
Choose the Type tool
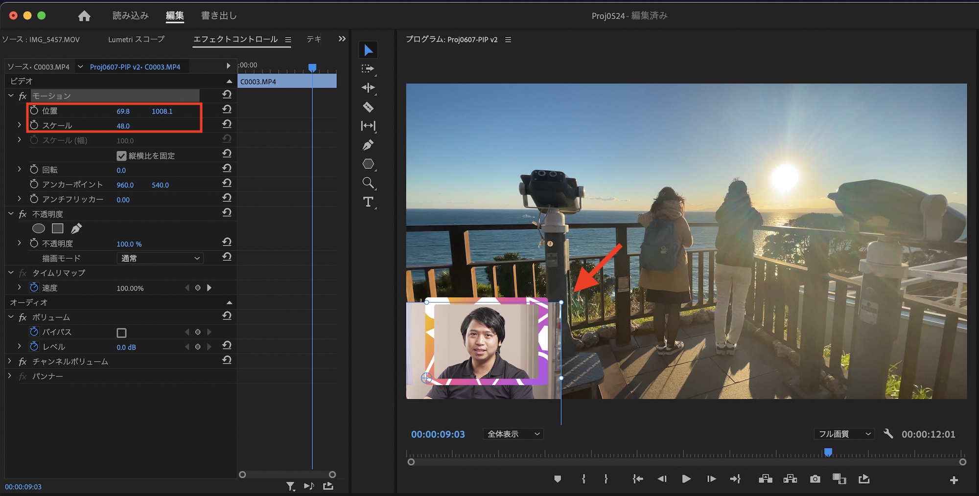[368, 202]
